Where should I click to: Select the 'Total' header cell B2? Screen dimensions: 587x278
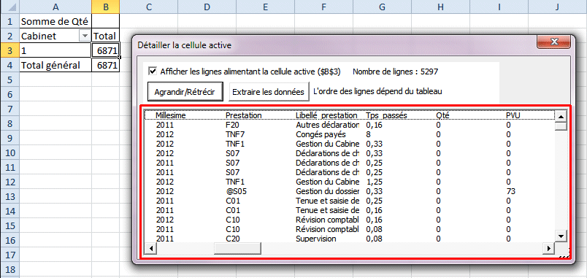106,36
